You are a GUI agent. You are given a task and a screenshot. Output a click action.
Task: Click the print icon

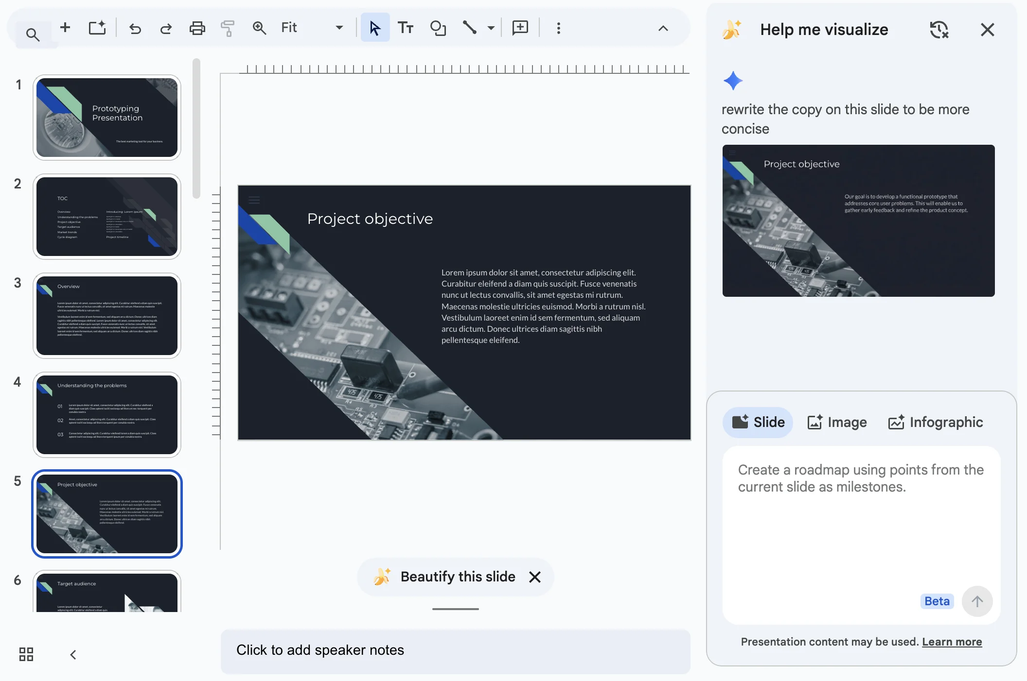[197, 28]
